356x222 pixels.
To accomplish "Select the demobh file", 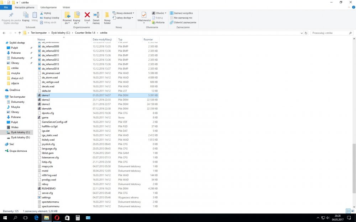I will tap(98, 108).
